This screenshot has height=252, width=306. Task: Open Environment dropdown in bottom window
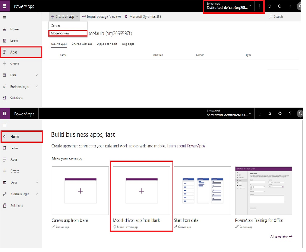[x=229, y=114]
